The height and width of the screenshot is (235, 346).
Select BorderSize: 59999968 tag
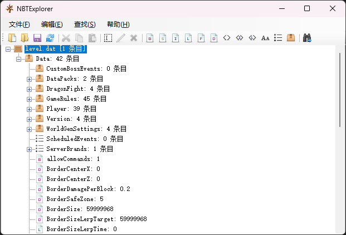click(x=80, y=209)
